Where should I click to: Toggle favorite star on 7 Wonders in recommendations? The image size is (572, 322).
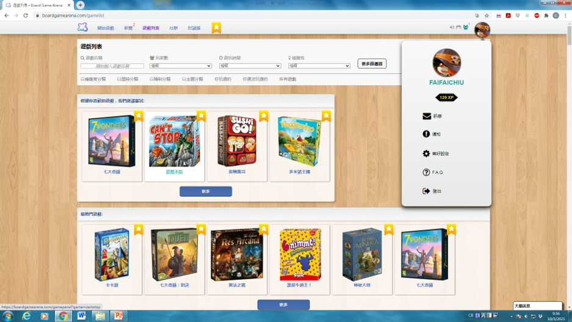[139, 115]
